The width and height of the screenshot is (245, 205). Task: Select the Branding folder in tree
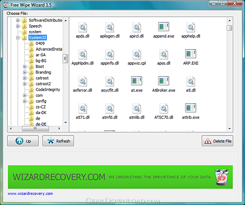(43, 72)
